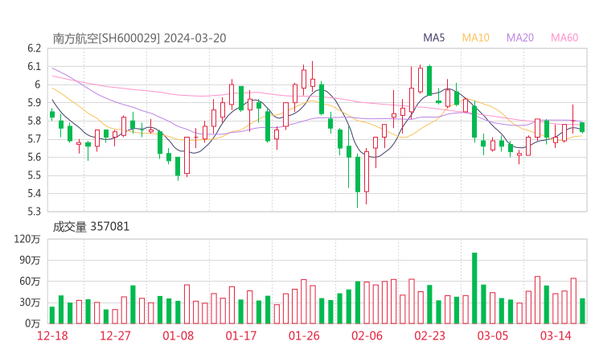
Task: Click the 02-06 date axis label
Action: point(367,335)
